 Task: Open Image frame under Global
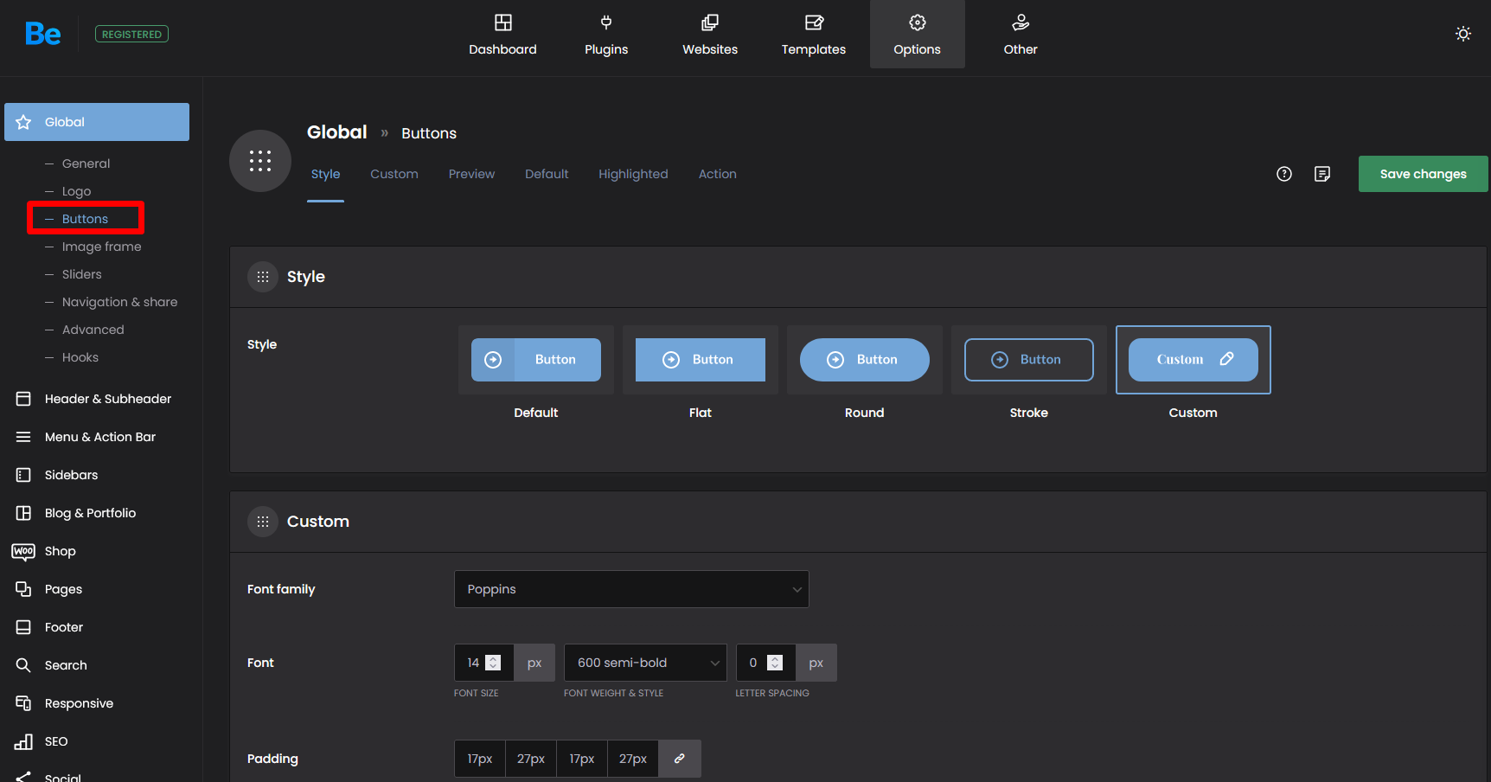pos(101,247)
